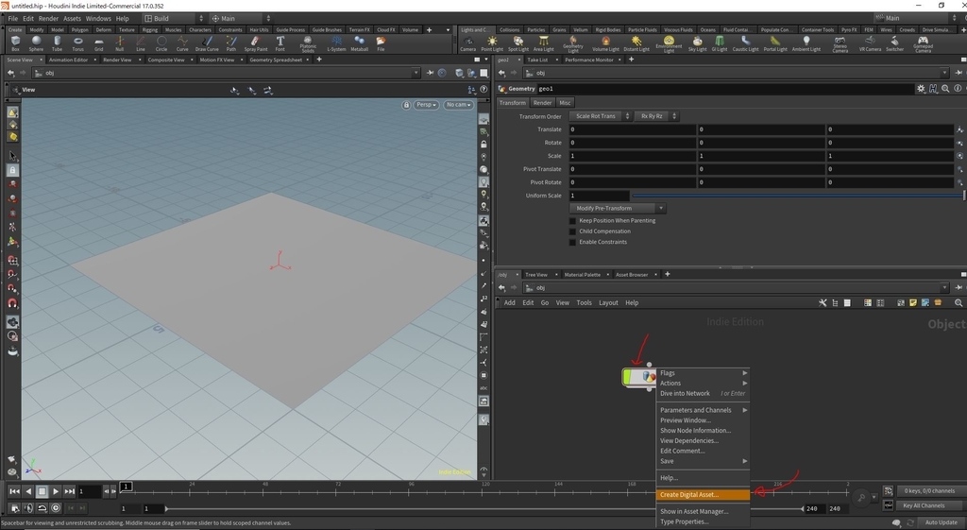Select the Font shelf tool

click(280, 43)
